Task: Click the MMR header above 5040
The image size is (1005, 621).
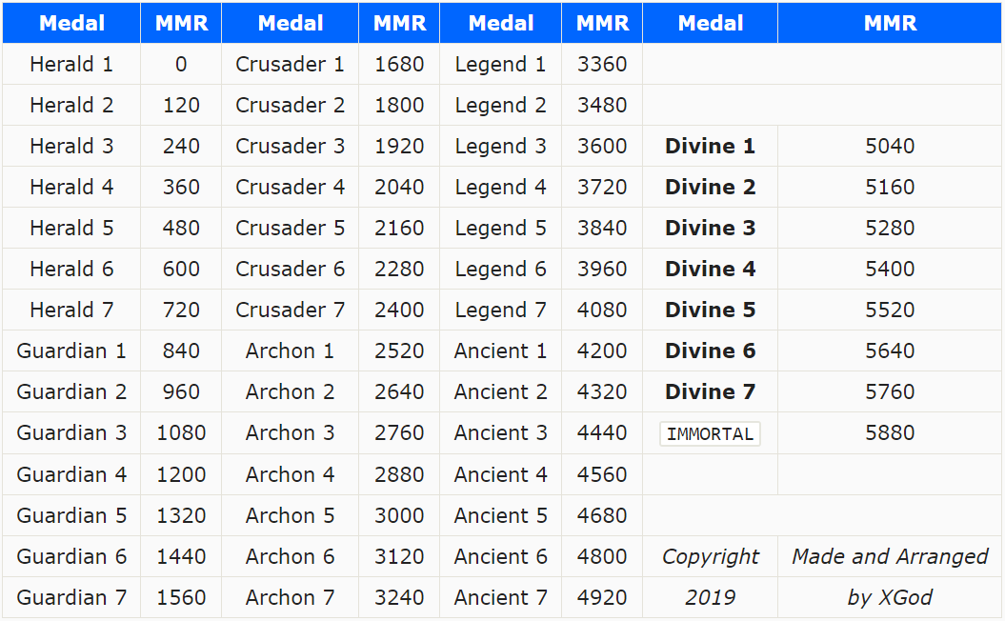Action: (x=890, y=24)
